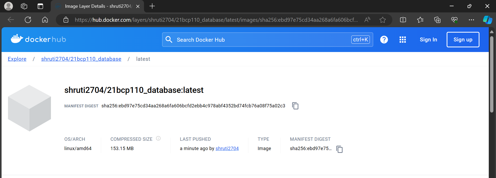Open the Copilot sidebar icon
This screenshot has height=178, width=496.
click(x=488, y=20)
